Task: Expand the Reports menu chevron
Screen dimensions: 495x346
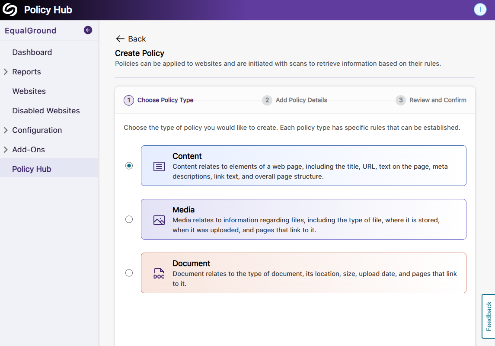Action: point(6,72)
